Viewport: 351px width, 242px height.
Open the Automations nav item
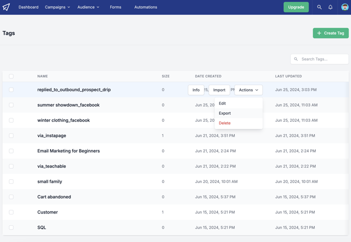point(146,7)
